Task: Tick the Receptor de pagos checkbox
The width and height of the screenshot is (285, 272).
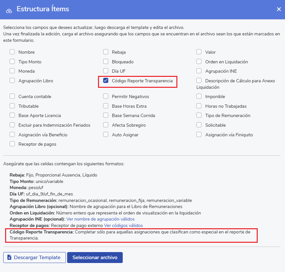Action: point(12,144)
